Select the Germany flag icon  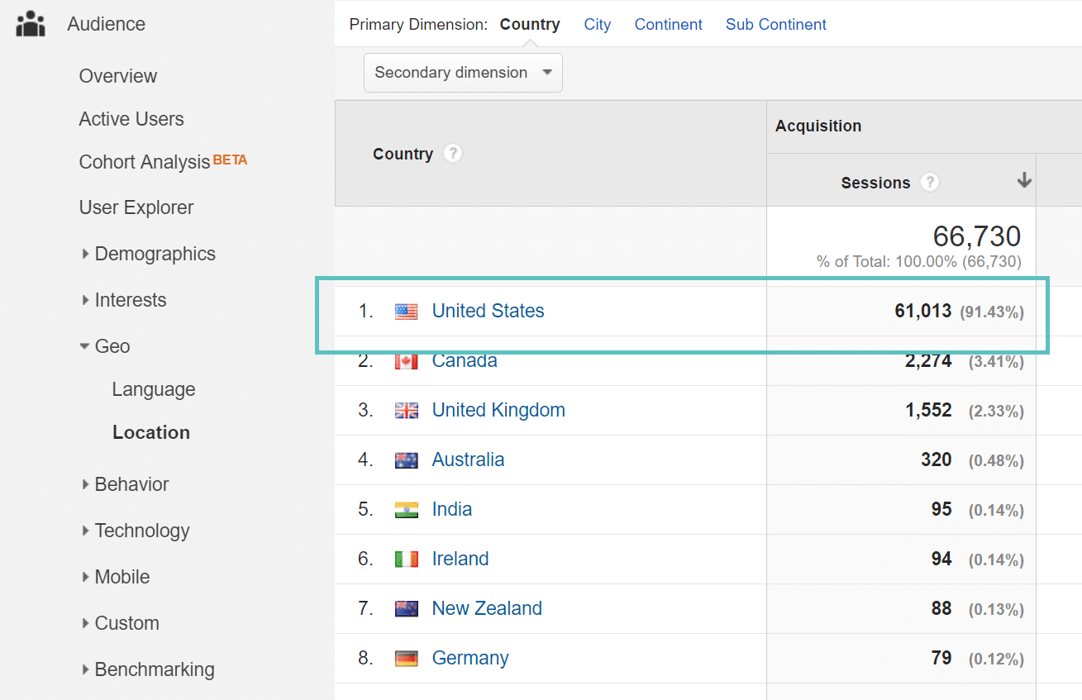pyautogui.click(x=406, y=658)
